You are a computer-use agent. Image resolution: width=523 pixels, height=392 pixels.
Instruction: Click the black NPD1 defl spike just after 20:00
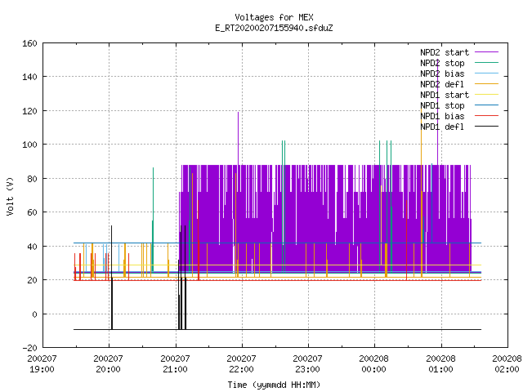112,278
